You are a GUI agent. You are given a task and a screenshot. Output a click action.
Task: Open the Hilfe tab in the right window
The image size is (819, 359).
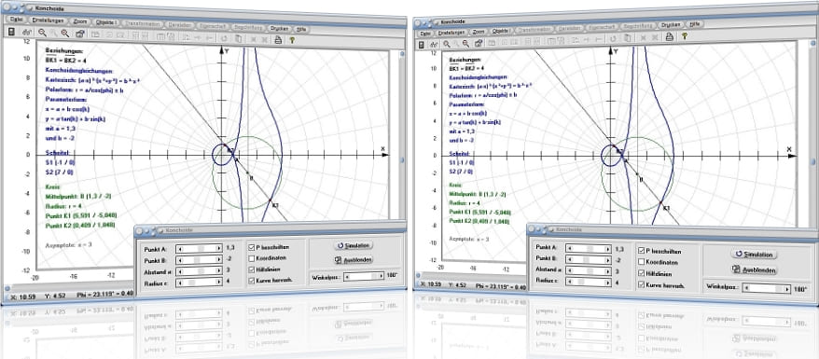click(695, 24)
